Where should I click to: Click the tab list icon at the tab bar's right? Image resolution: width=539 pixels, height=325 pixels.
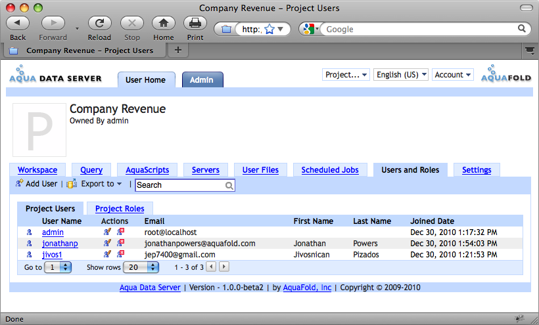[530, 51]
